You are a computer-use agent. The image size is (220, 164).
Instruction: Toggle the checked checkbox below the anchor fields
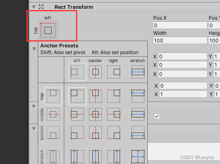[x=157, y=116]
